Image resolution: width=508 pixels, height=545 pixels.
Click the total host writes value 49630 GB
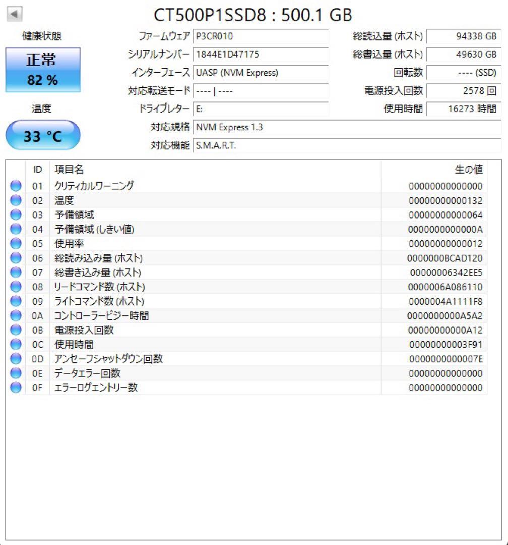pos(464,54)
